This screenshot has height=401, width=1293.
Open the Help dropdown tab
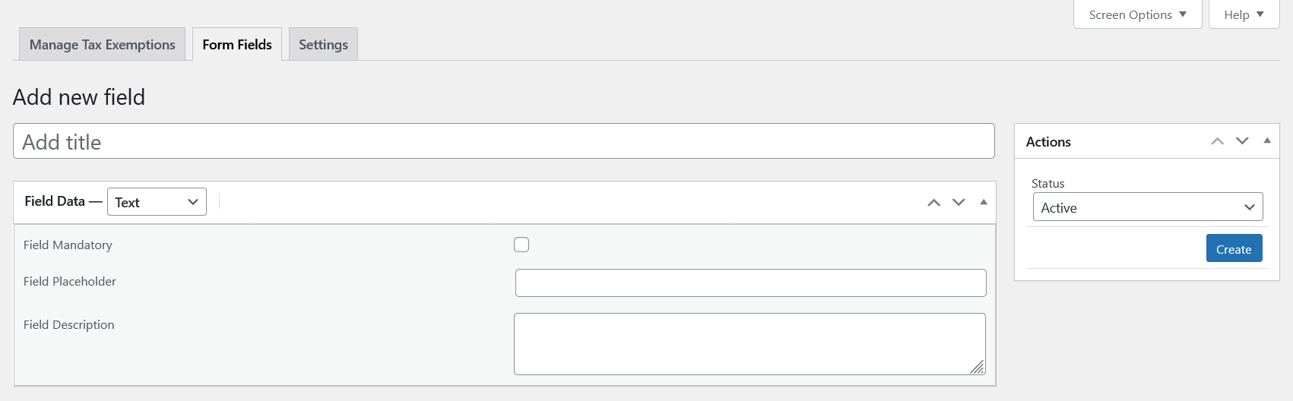click(x=1244, y=15)
